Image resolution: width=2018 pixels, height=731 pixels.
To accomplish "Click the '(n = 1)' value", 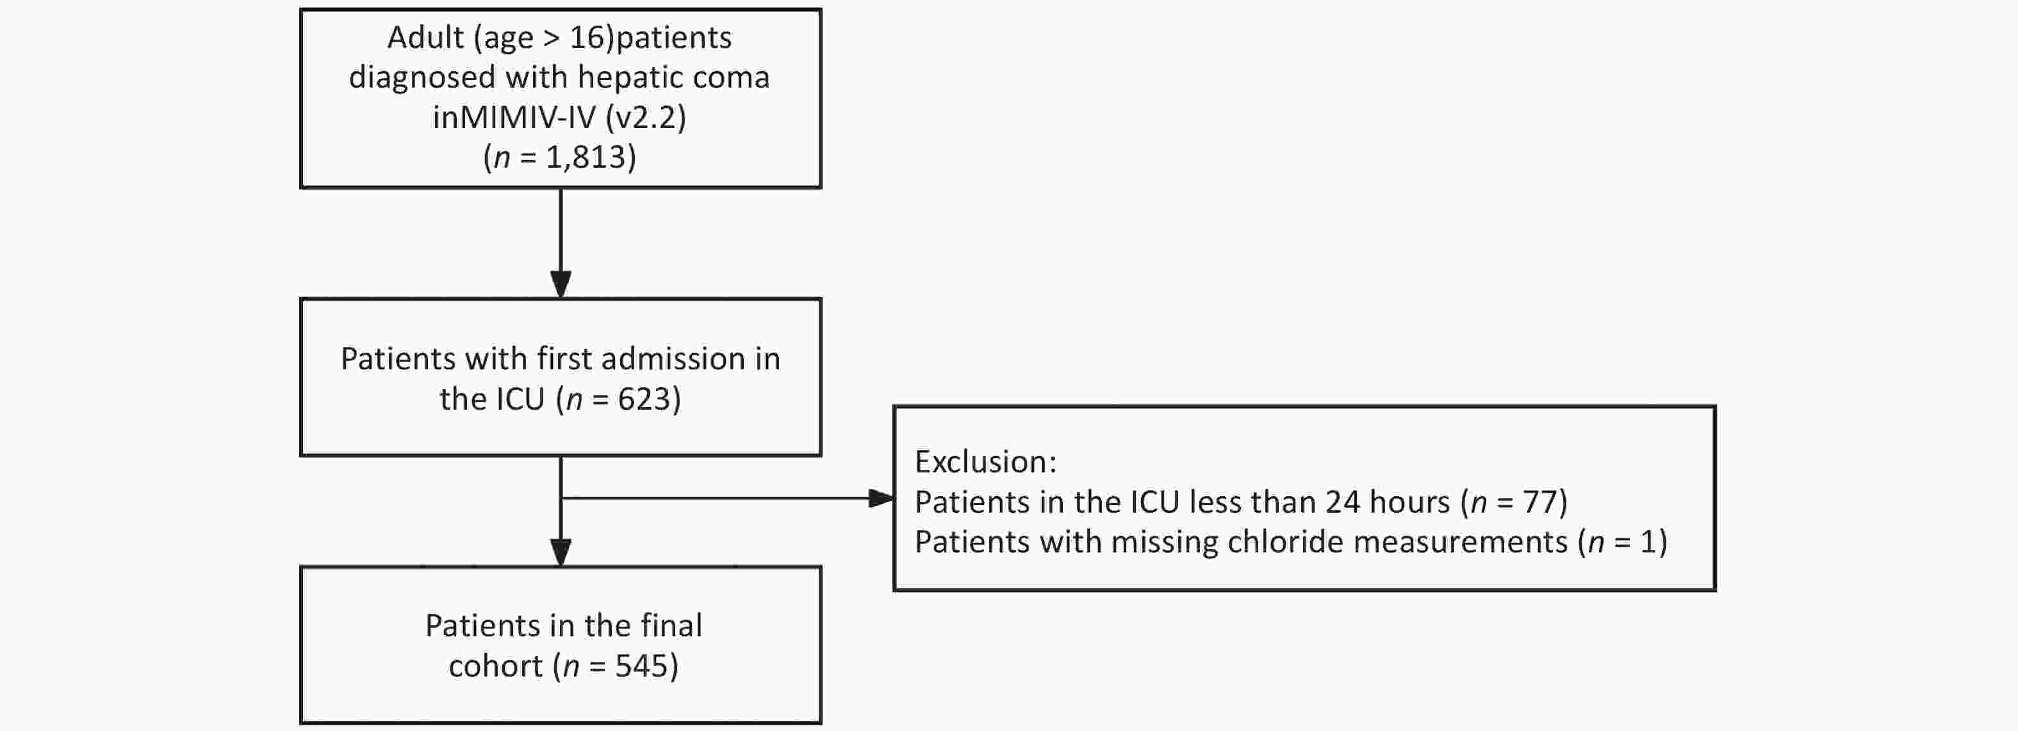I will point(1622,542).
